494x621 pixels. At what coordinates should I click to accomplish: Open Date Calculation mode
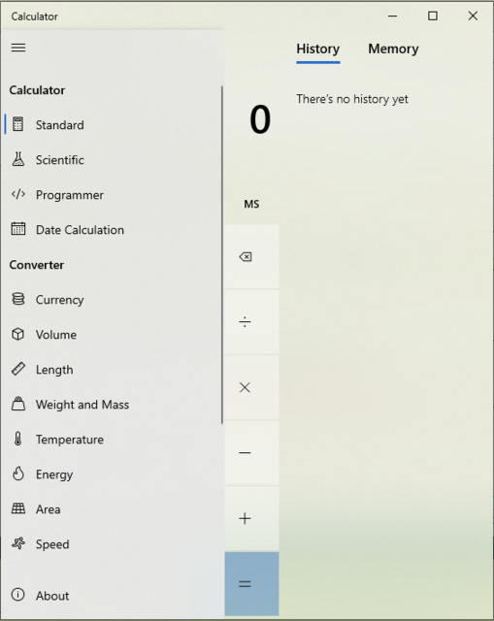(112, 229)
